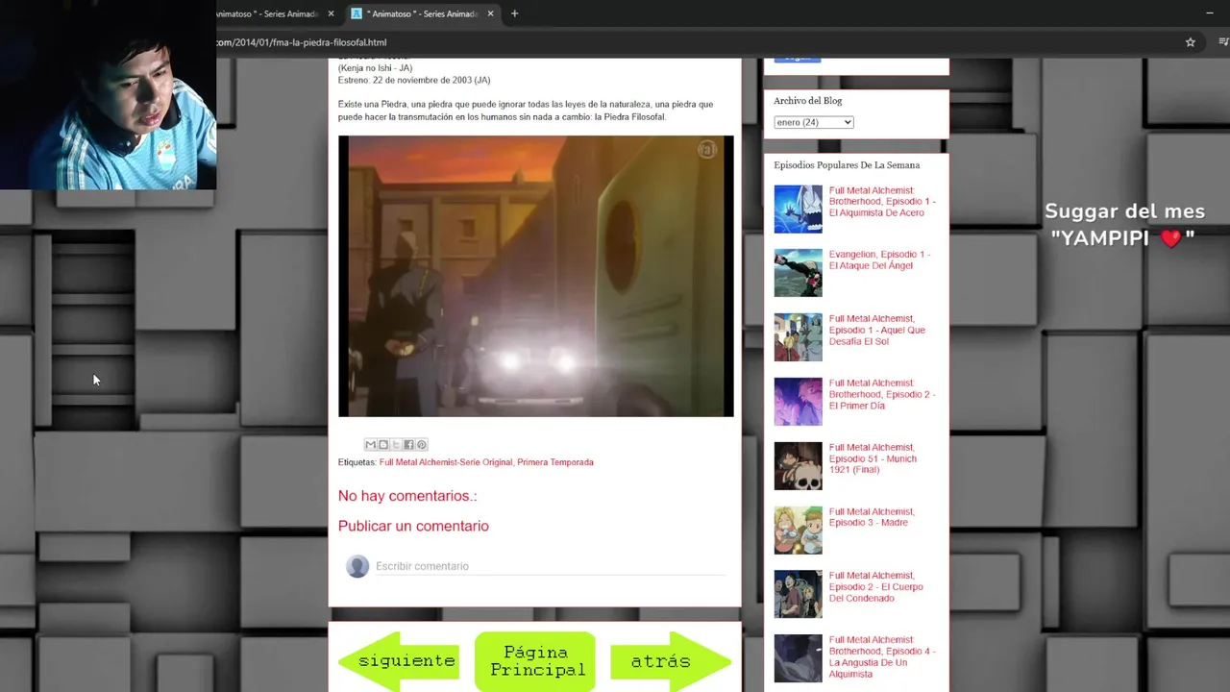Open the media control icon beside the bookmark star
1230x692 pixels.
pyautogui.click(x=1223, y=42)
